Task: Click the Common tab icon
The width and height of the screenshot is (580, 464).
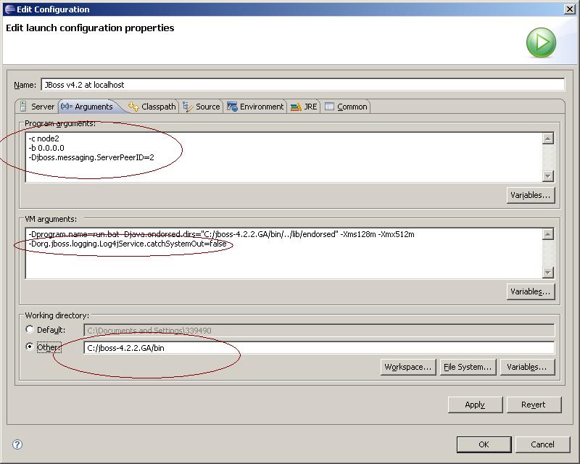Action: point(329,107)
